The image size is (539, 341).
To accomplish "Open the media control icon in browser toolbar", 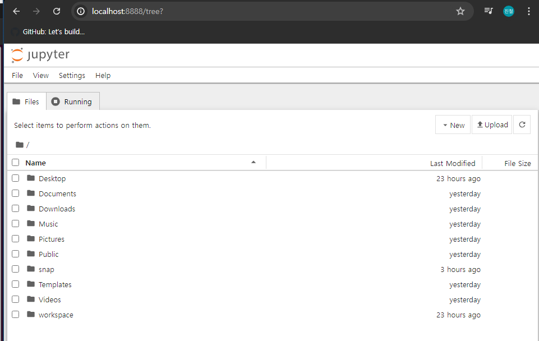I will [489, 11].
